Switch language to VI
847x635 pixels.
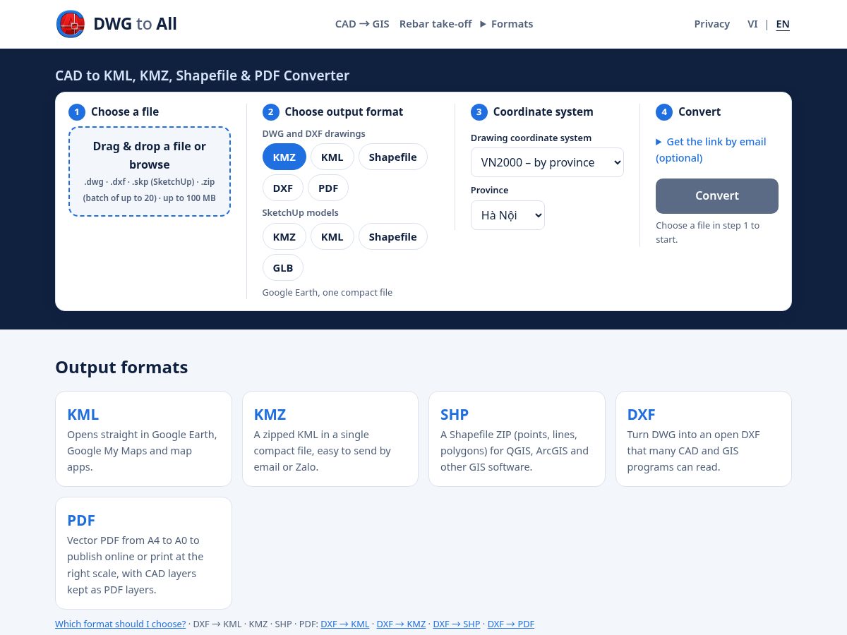tap(752, 24)
